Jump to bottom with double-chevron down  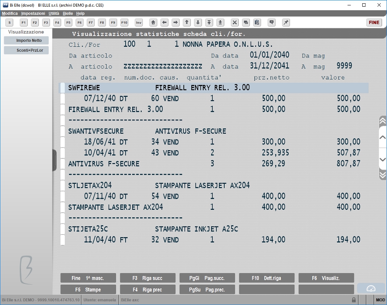point(382,175)
